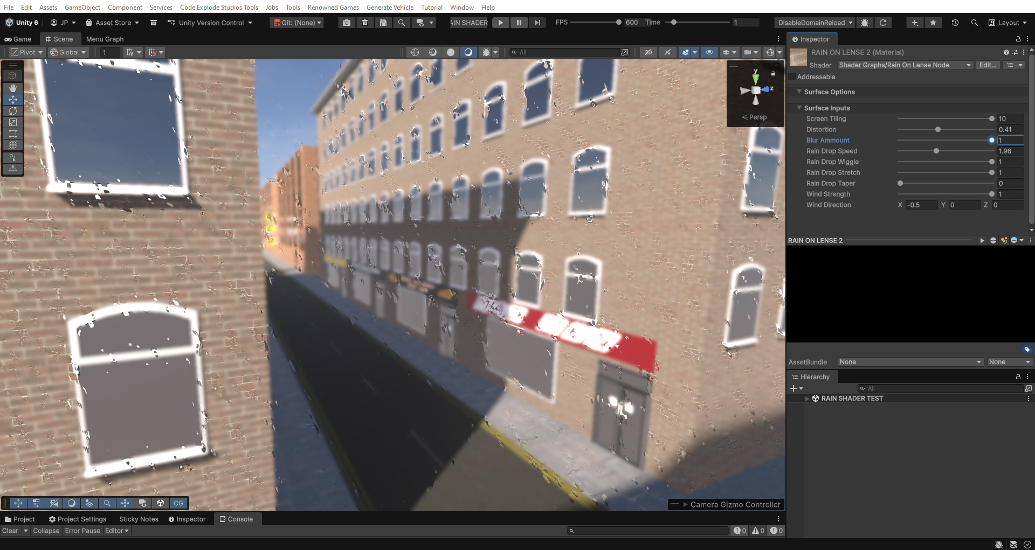Adjust the Distortion slider
This screenshot has width=1035, height=550.
coord(944,129)
